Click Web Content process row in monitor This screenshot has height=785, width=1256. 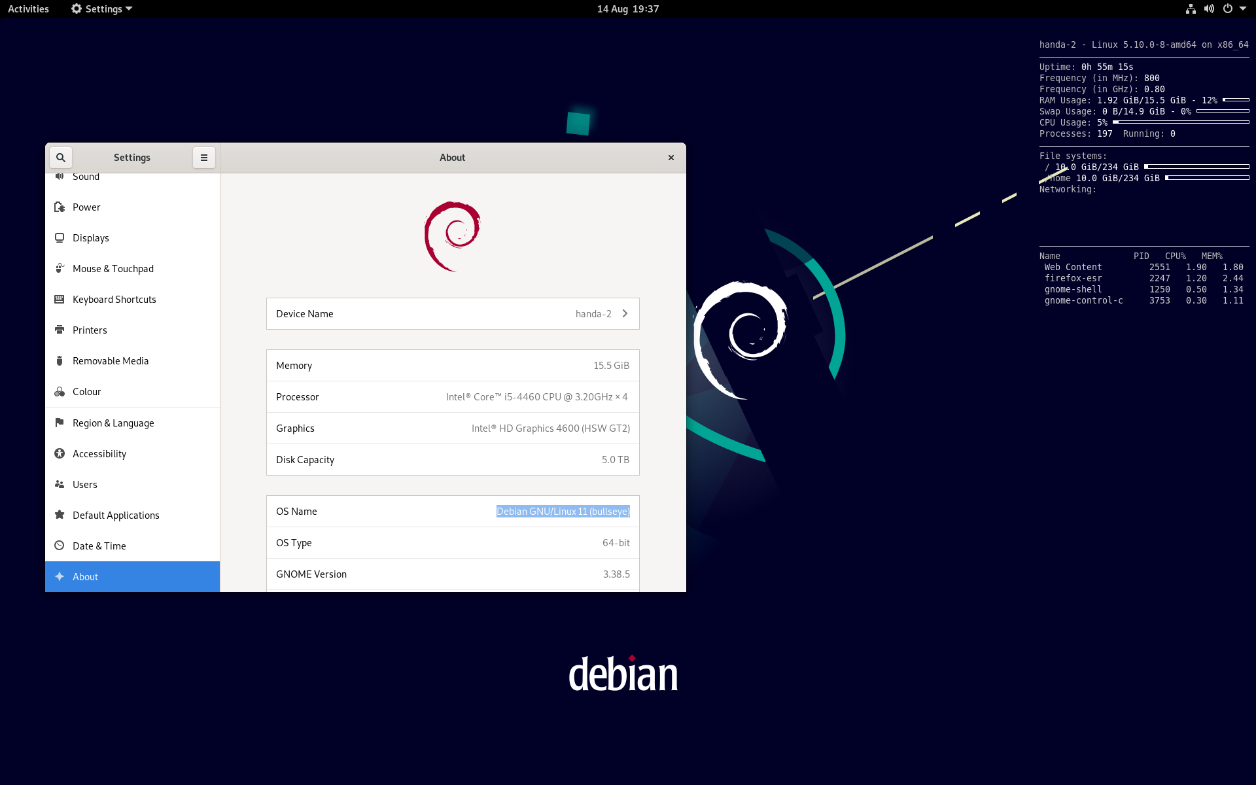click(x=1143, y=268)
